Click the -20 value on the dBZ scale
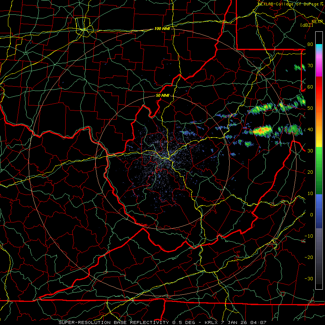This screenshot has width=325, height=325. pyautogui.click(x=309, y=257)
